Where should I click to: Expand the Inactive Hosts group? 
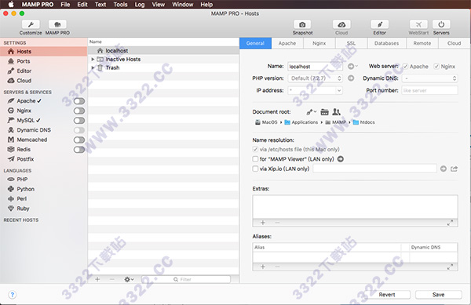click(93, 60)
